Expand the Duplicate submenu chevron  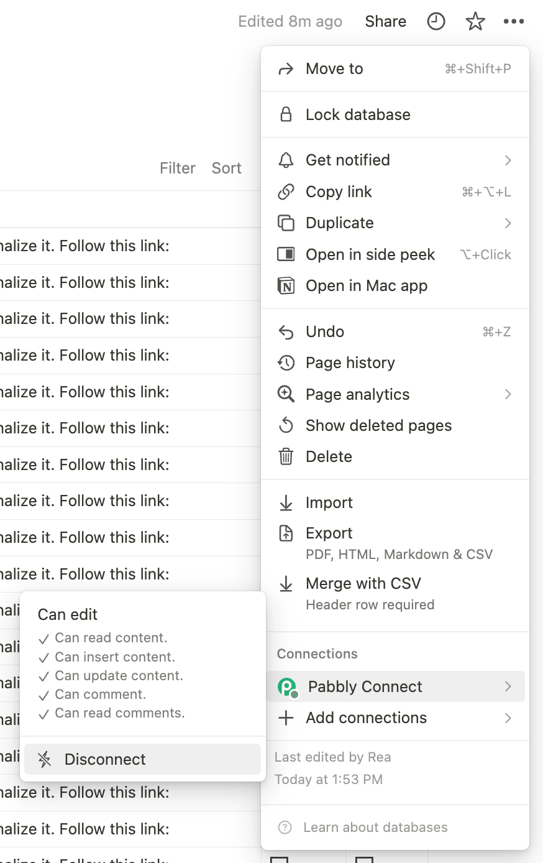coord(508,223)
